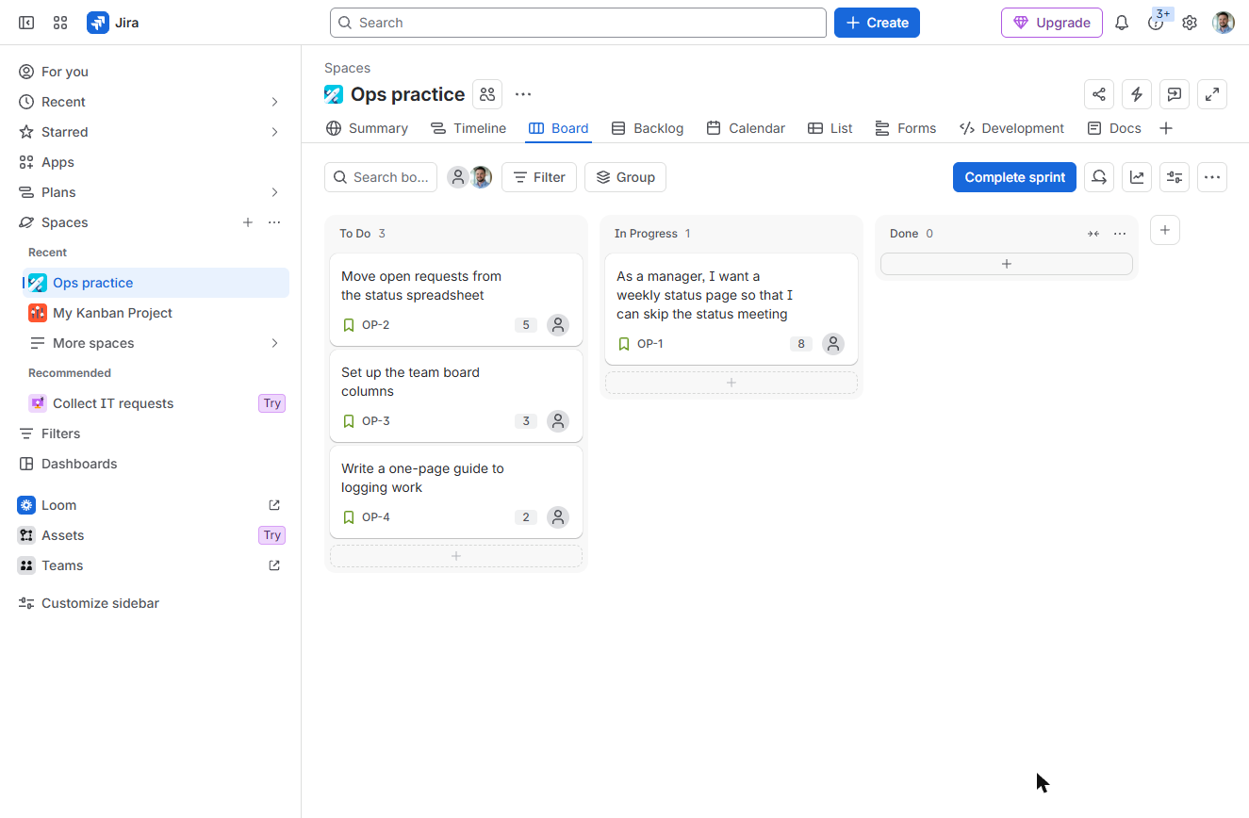The width and height of the screenshot is (1249, 818).
Task: Switch to the Timeline tab
Action: click(x=468, y=128)
